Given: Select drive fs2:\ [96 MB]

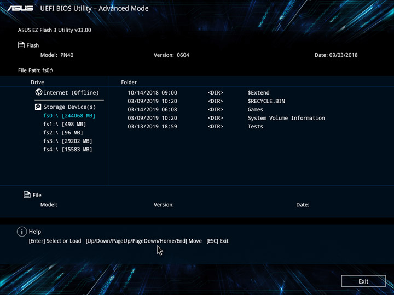Looking at the screenshot, I should (x=63, y=133).
